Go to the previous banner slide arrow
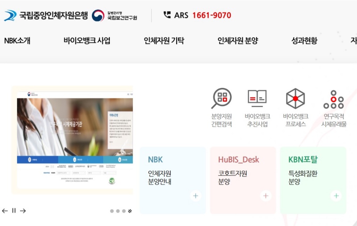 [x=5, y=211]
